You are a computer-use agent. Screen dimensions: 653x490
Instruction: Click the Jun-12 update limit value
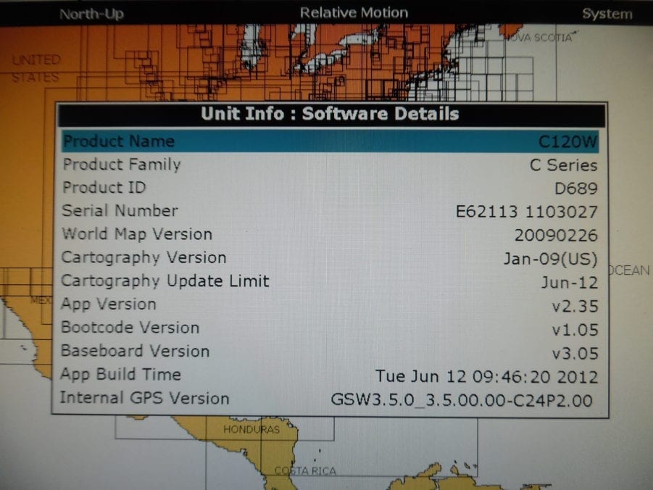[570, 283]
